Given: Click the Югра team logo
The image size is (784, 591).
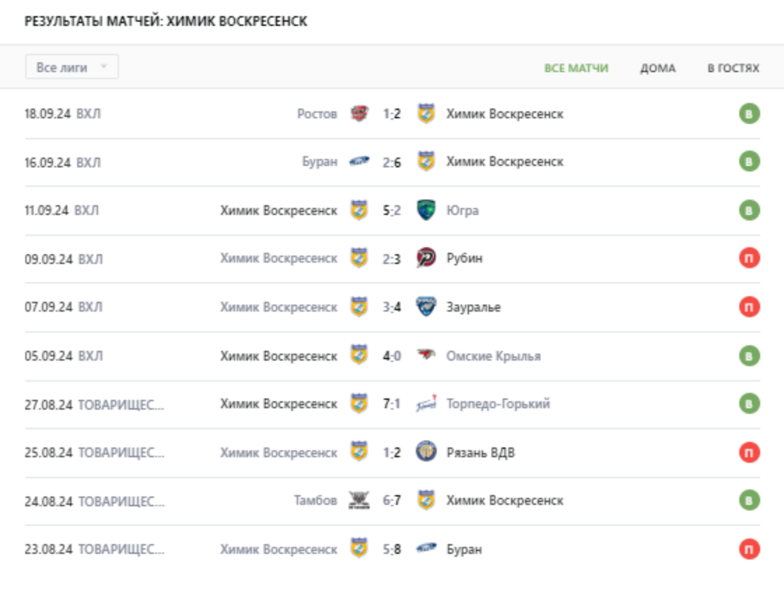Looking at the screenshot, I should pos(426,210).
